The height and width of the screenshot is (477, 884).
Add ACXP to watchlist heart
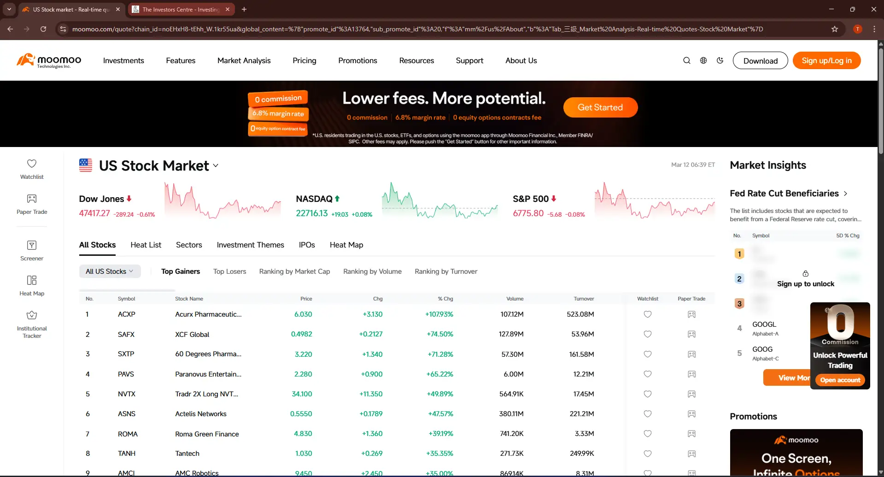pyautogui.click(x=647, y=314)
